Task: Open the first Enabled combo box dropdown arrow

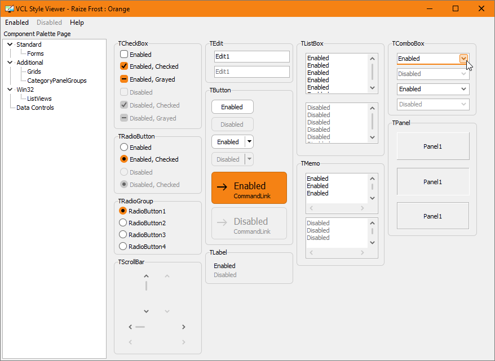Action: (463, 59)
